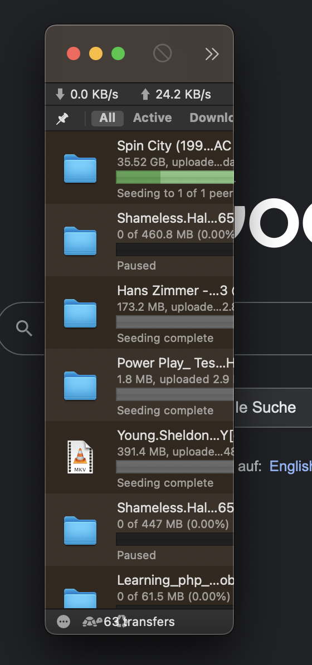Click the red close window button

pyautogui.click(x=74, y=54)
